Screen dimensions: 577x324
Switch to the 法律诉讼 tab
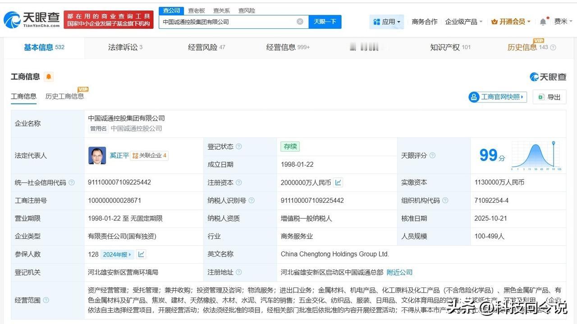pos(124,46)
